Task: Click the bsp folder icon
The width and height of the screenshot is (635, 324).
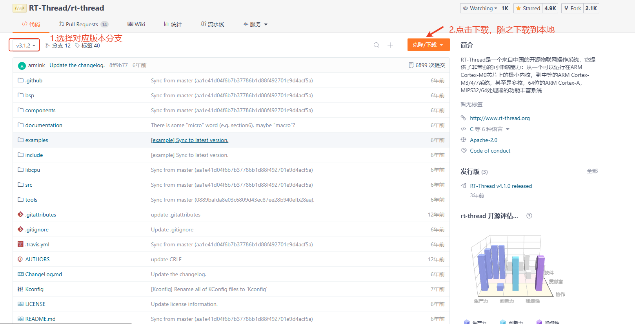Action: tap(20, 95)
